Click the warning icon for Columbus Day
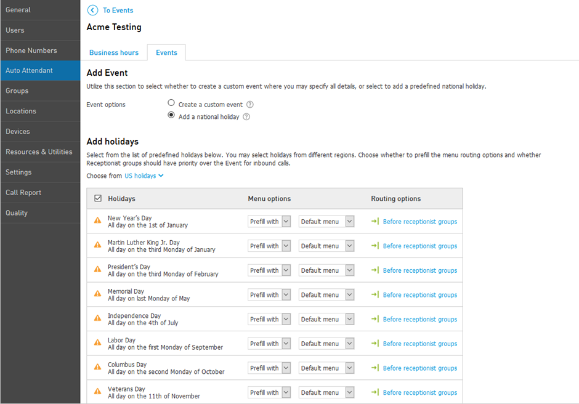The width and height of the screenshot is (579, 404). click(x=97, y=366)
